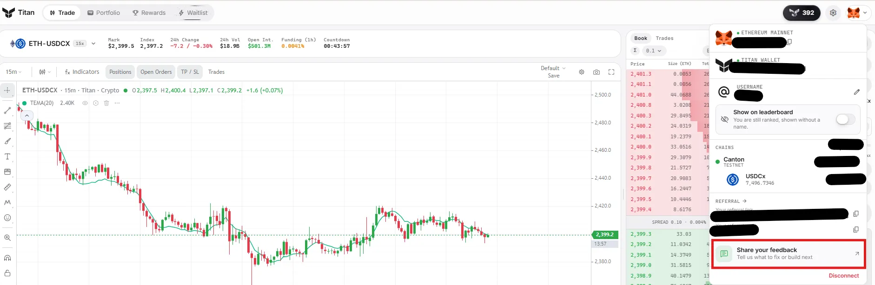
Task: Toggle Trades markers in chart toolbar
Action: pos(216,72)
